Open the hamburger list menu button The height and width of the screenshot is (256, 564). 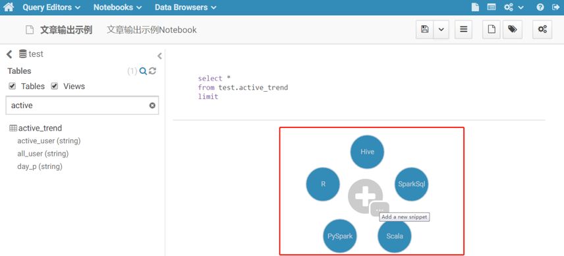pos(464,30)
